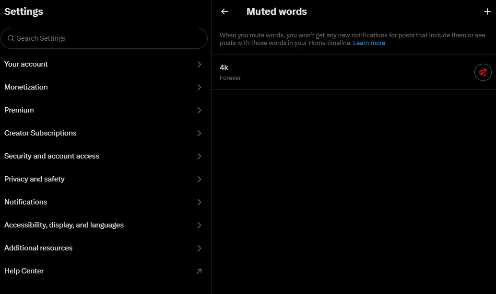Focus the Search Settings field

[104, 38]
